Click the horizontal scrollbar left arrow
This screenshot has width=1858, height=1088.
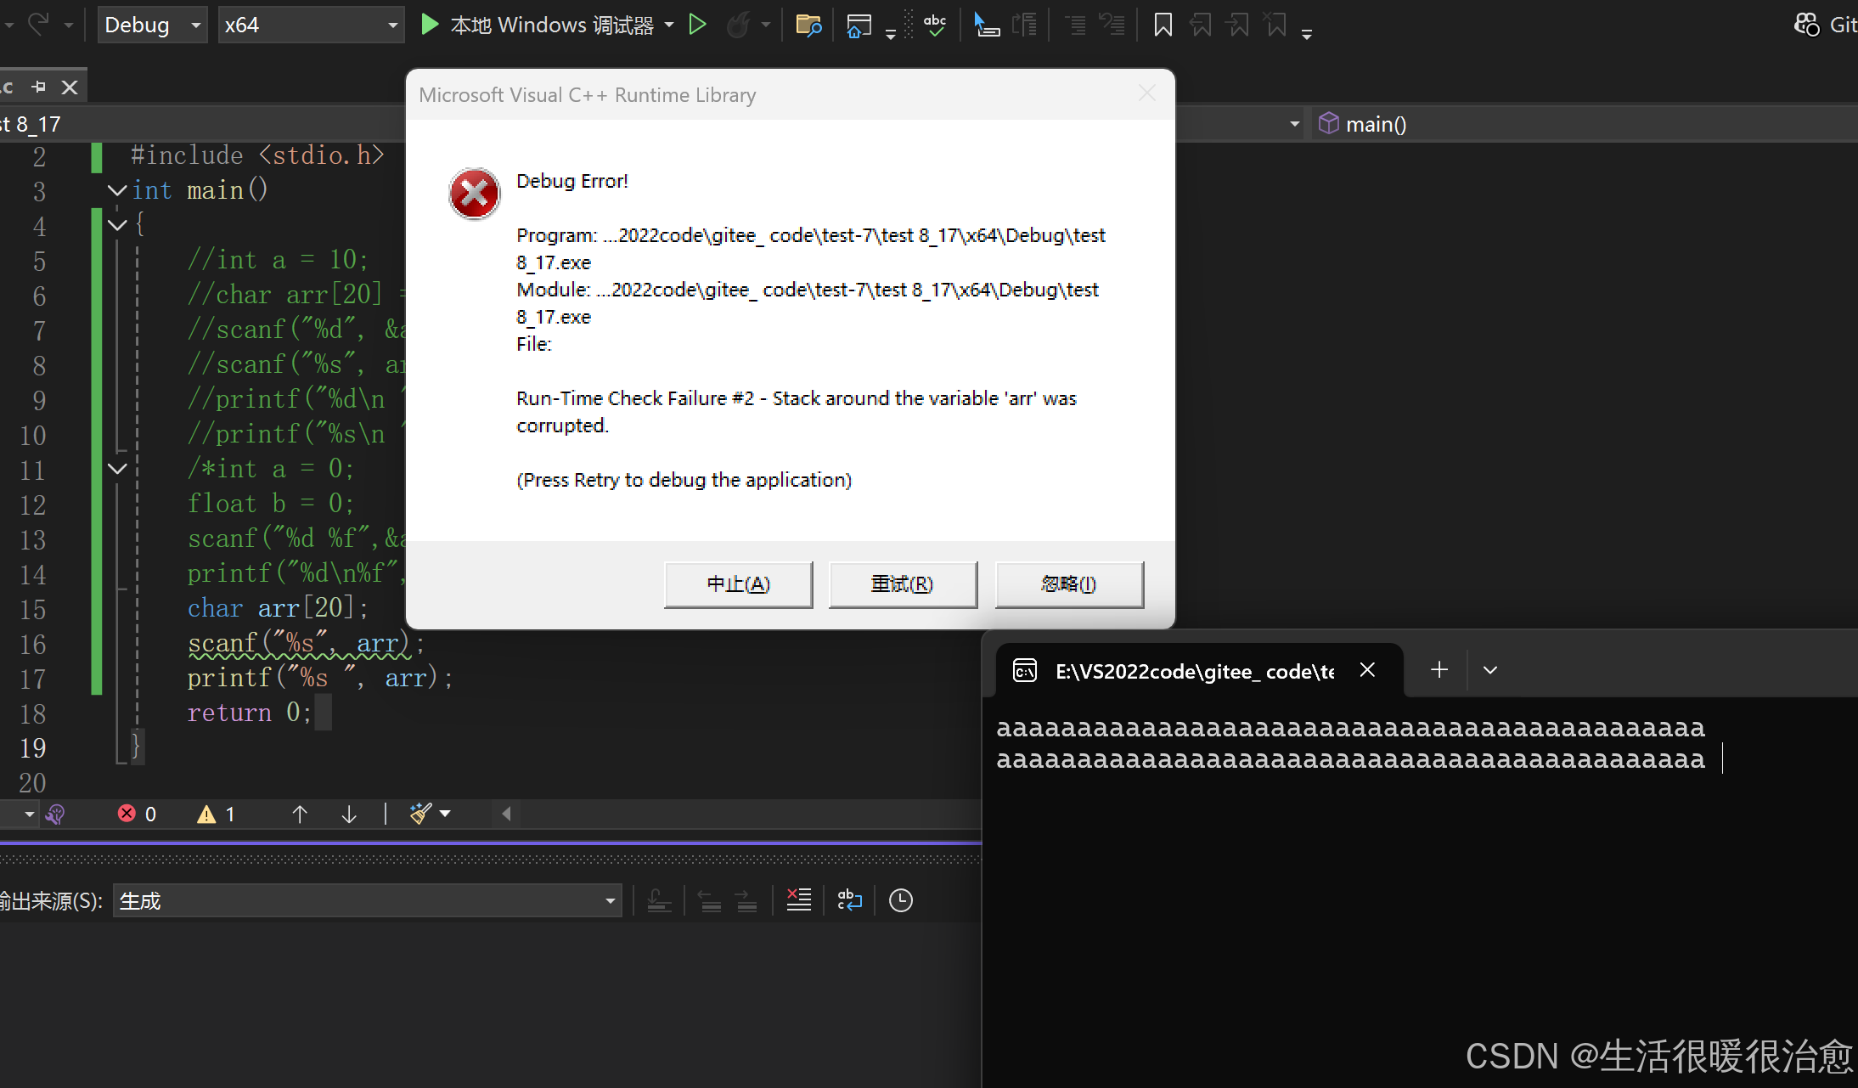(x=506, y=814)
